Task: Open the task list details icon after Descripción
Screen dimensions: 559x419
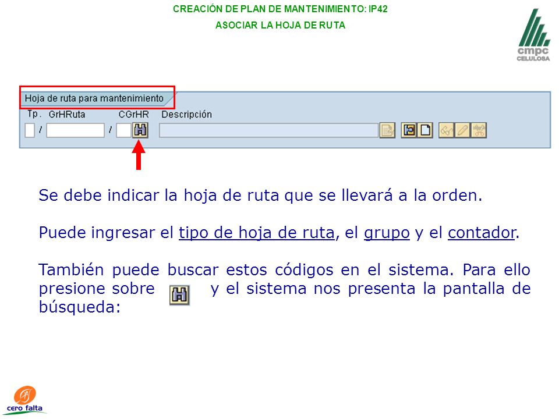Action: [x=387, y=130]
